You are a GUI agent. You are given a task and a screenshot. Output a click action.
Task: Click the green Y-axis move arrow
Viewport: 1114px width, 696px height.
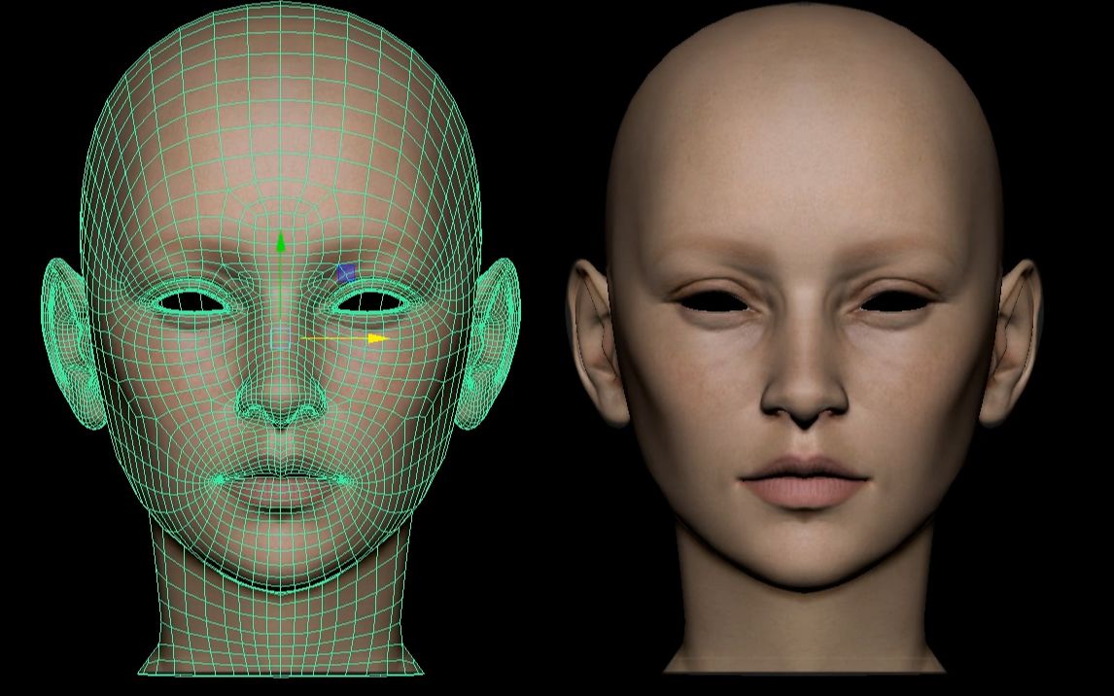281,242
